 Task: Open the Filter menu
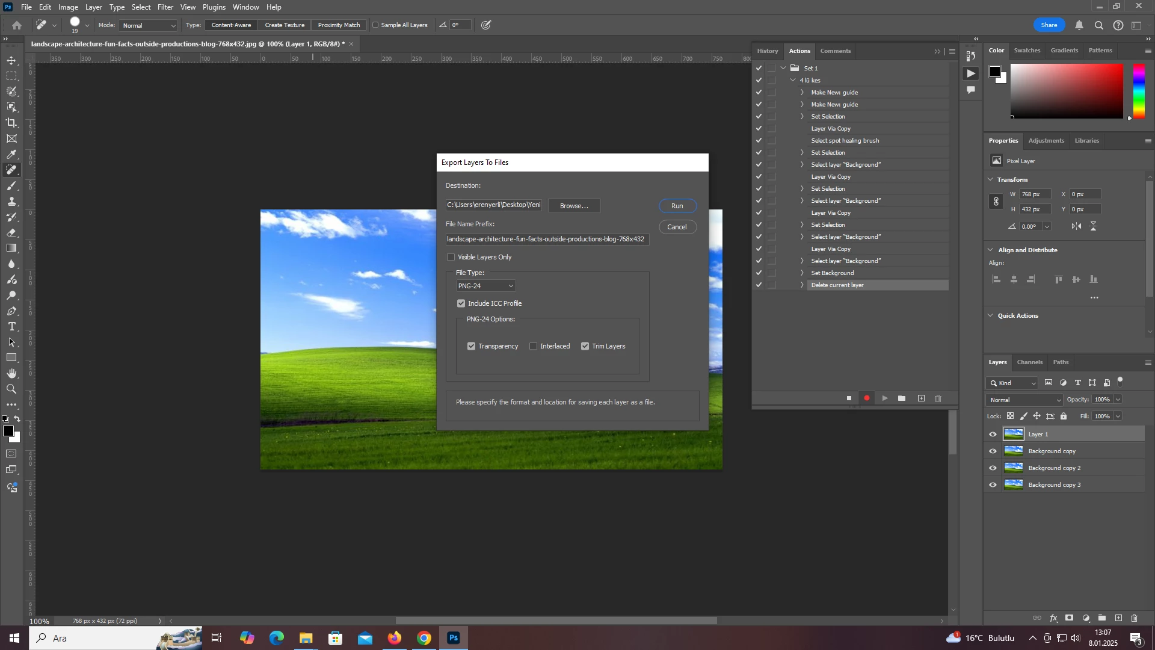coord(165,7)
